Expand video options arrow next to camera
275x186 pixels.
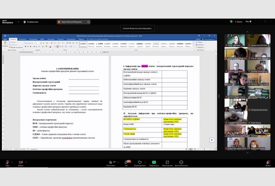tap(27, 162)
